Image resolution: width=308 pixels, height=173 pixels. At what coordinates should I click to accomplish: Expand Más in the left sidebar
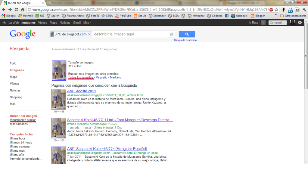point(13,104)
